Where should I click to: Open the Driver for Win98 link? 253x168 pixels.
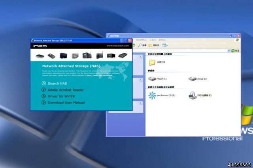click(x=61, y=96)
